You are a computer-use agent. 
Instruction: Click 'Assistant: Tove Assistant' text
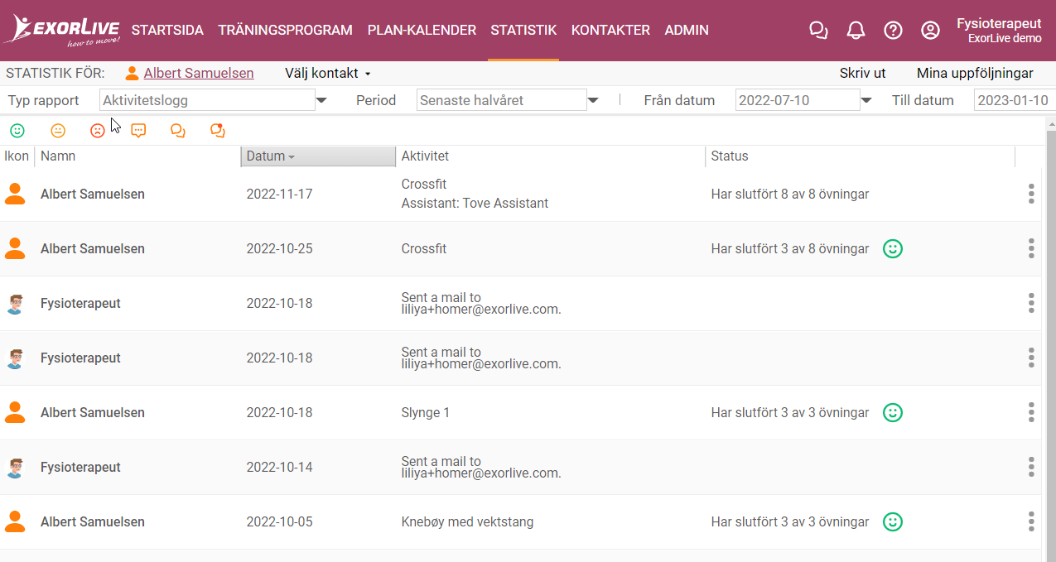coord(475,204)
